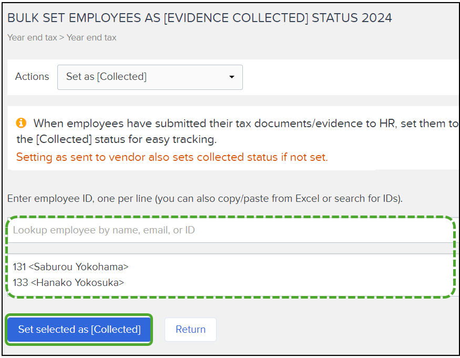Open the second Year end tax breadcrumb
The width and height of the screenshot is (460, 358).
[91, 37]
